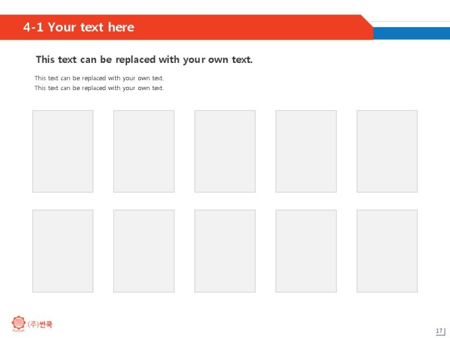The image size is (450, 338).
Task: Click the middle placeholder in top row
Action: point(225,151)
